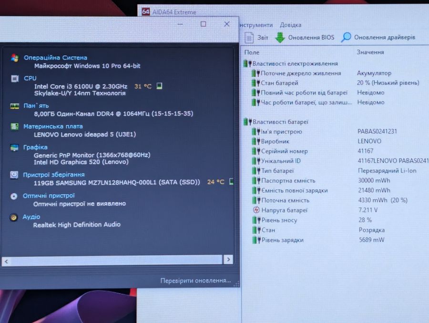This screenshot has width=429, height=323.
Task: Click Оновлення драйверів toolbar button label
Action: [x=385, y=37]
